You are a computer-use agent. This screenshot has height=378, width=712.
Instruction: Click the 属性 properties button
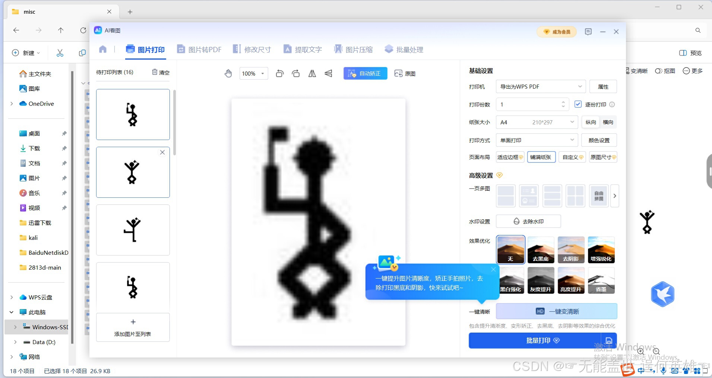coord(603,86)
